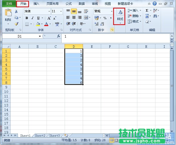Toggle Underline formatting
The width and height of the screenshot is (176, 145).
click(x=38, y=18)
